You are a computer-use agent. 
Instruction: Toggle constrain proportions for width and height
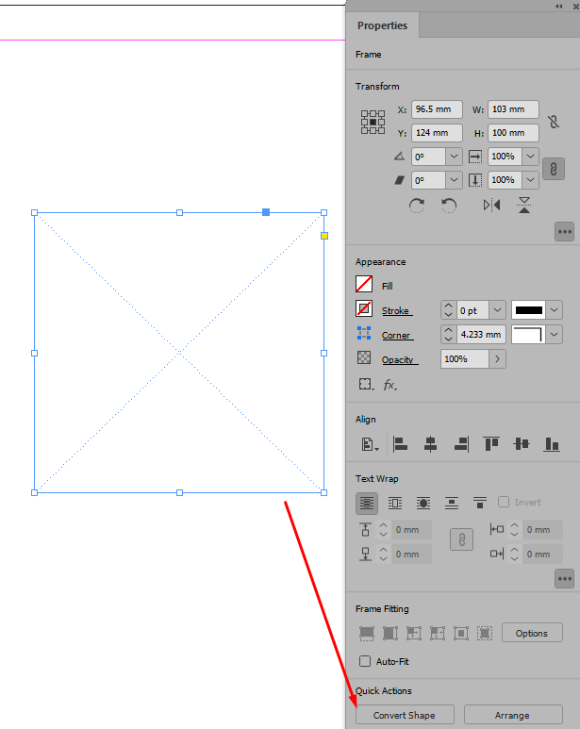coord(553,122)
